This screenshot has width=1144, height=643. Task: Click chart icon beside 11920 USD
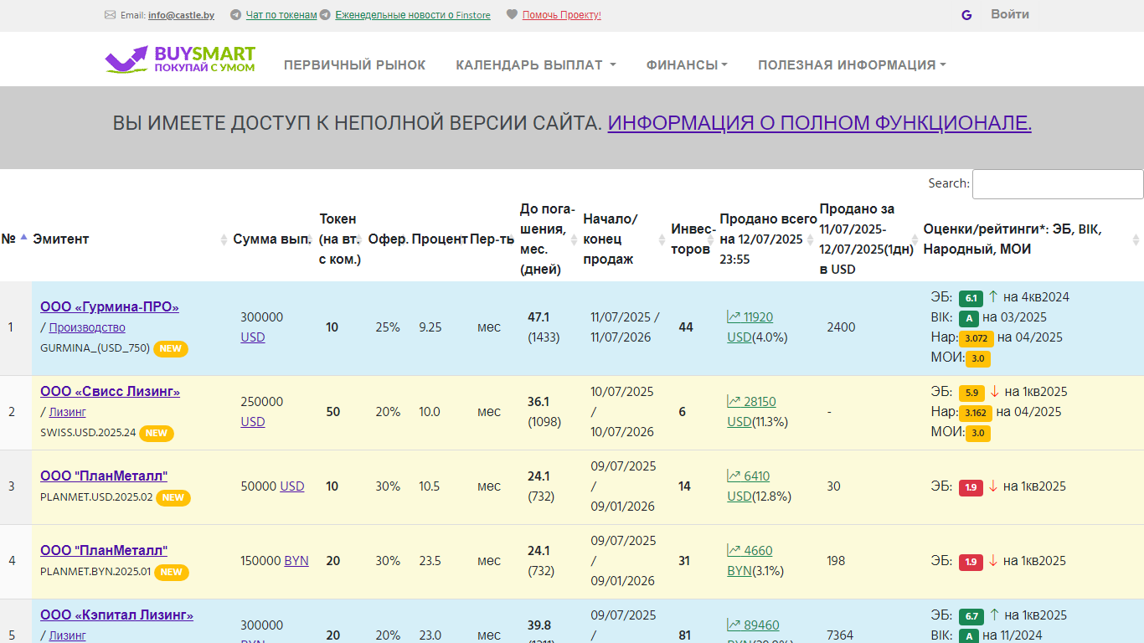pyautogui.click(x=734, y=316)
